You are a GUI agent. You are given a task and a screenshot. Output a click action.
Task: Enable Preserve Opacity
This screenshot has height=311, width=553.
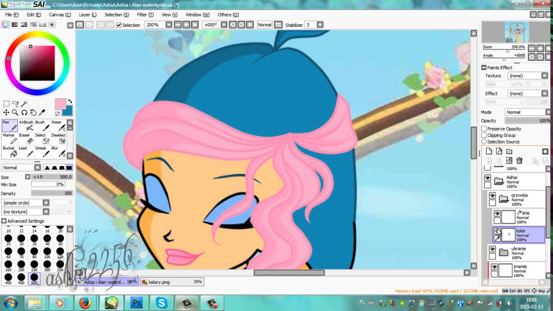click(484, 129)
